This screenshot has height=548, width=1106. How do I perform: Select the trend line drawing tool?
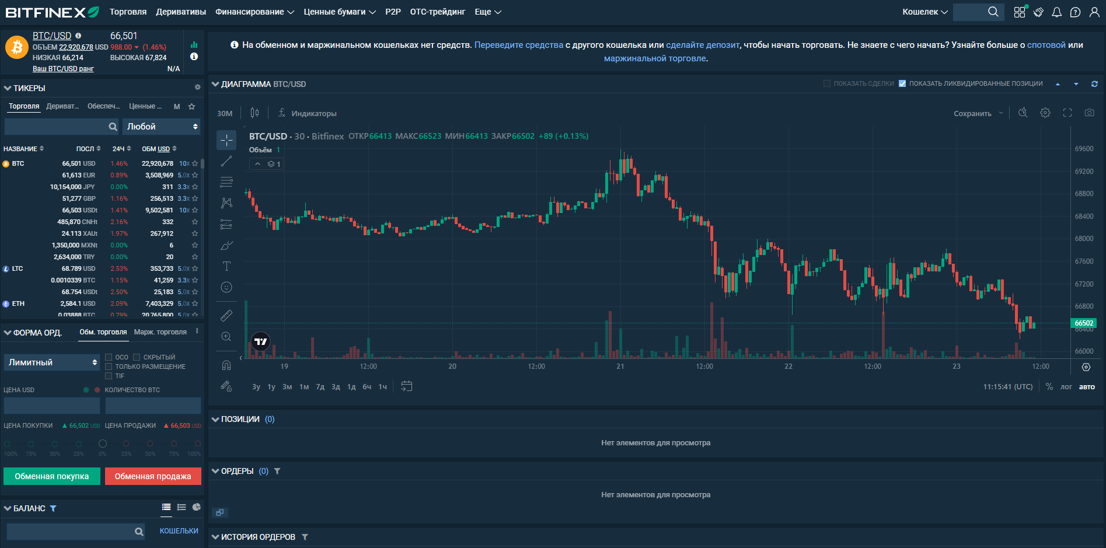pos(226,161)
